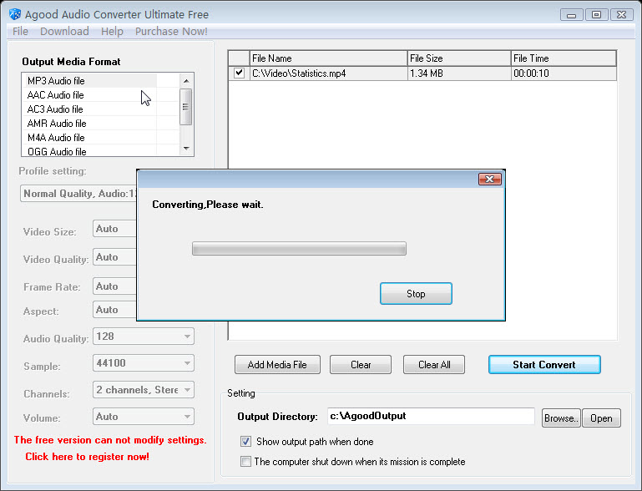The image size is (642, 491).
Task: Open the File menu
Action: 21,32
